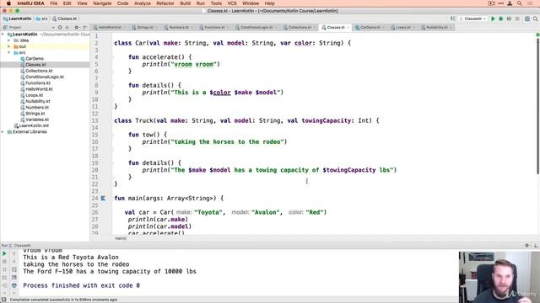Close the Classes.kt editor tab
The image size is (540, 303).
click(348, 28)
